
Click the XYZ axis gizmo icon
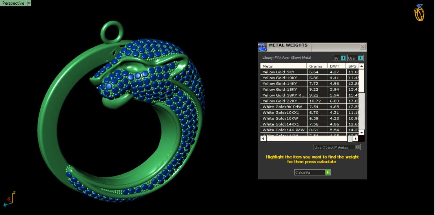point(9,199)
